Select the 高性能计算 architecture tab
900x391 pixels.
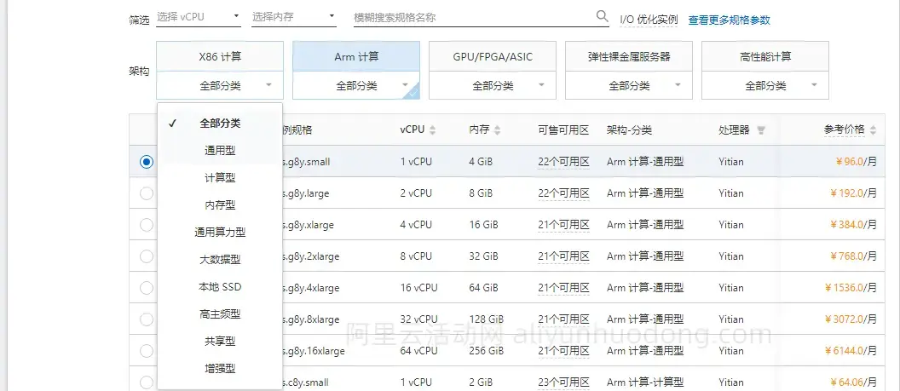(765, 57)
